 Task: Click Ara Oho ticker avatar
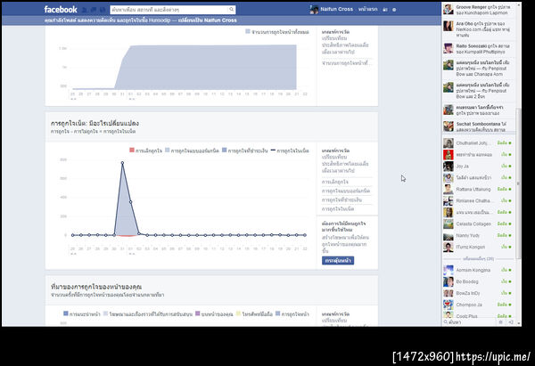[448, 26]
